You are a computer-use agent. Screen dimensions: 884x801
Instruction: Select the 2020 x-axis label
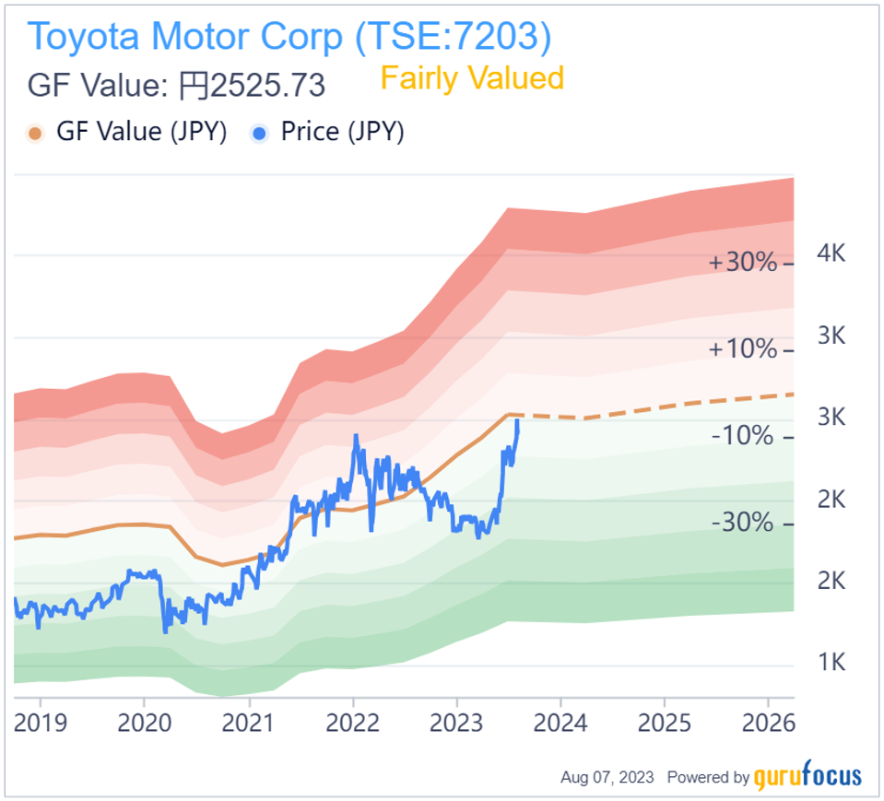tap(145, 722)
